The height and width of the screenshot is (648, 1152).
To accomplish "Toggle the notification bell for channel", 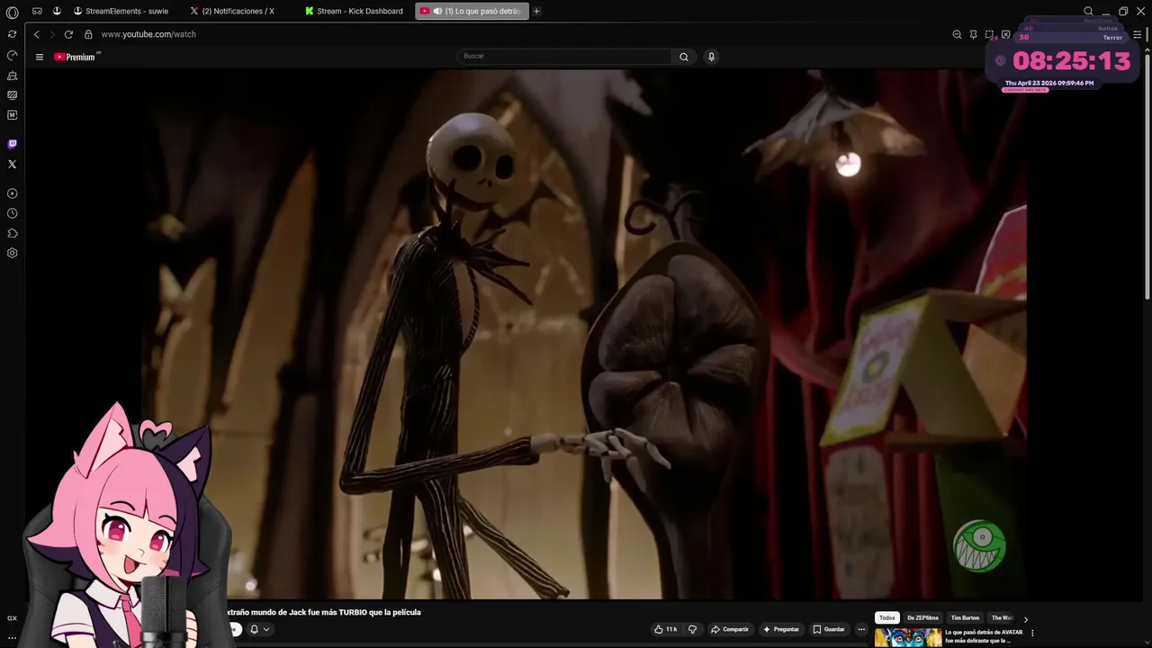I will [254, 629].
